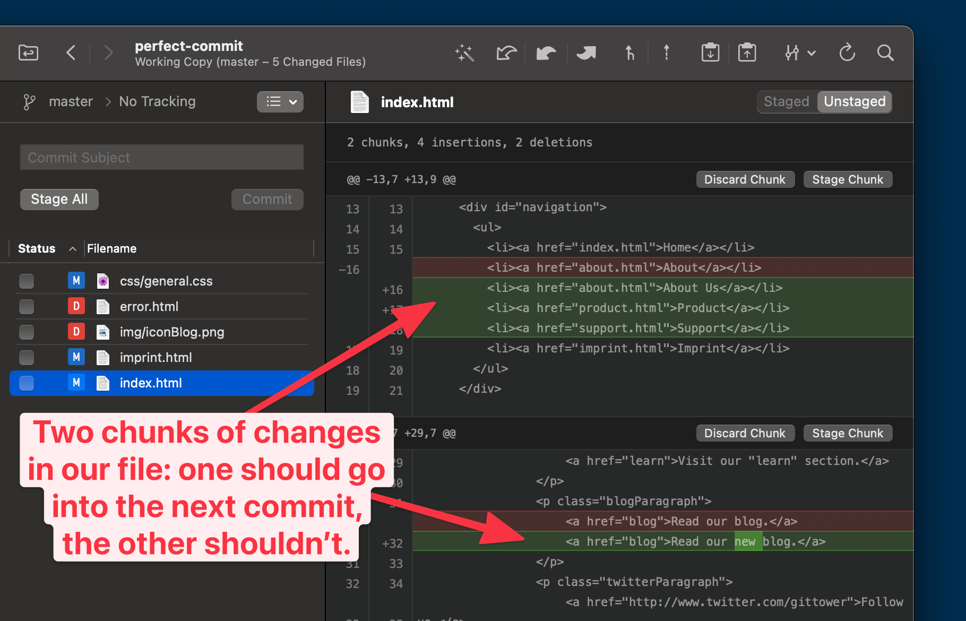This screenshot has width=966, height=621.
Task: Click the chunk summary text '2 chunks, 4 insertions'
Action: 469,142
